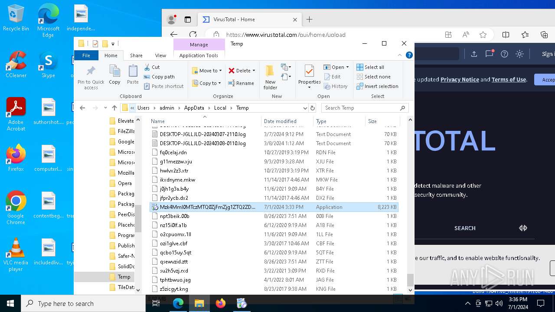Click the file list vertical scrollbar thumb
The height and width of the screenshot is (312, 555).
(x=410, y=279)
